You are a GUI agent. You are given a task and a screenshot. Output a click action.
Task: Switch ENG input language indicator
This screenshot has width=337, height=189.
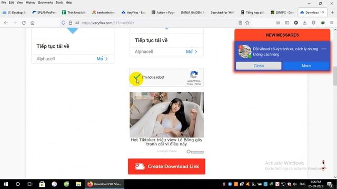[302, 184]
